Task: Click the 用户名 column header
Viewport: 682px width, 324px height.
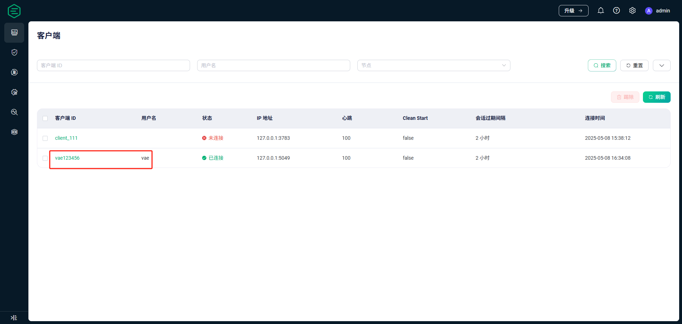Action: coord(148,118)
